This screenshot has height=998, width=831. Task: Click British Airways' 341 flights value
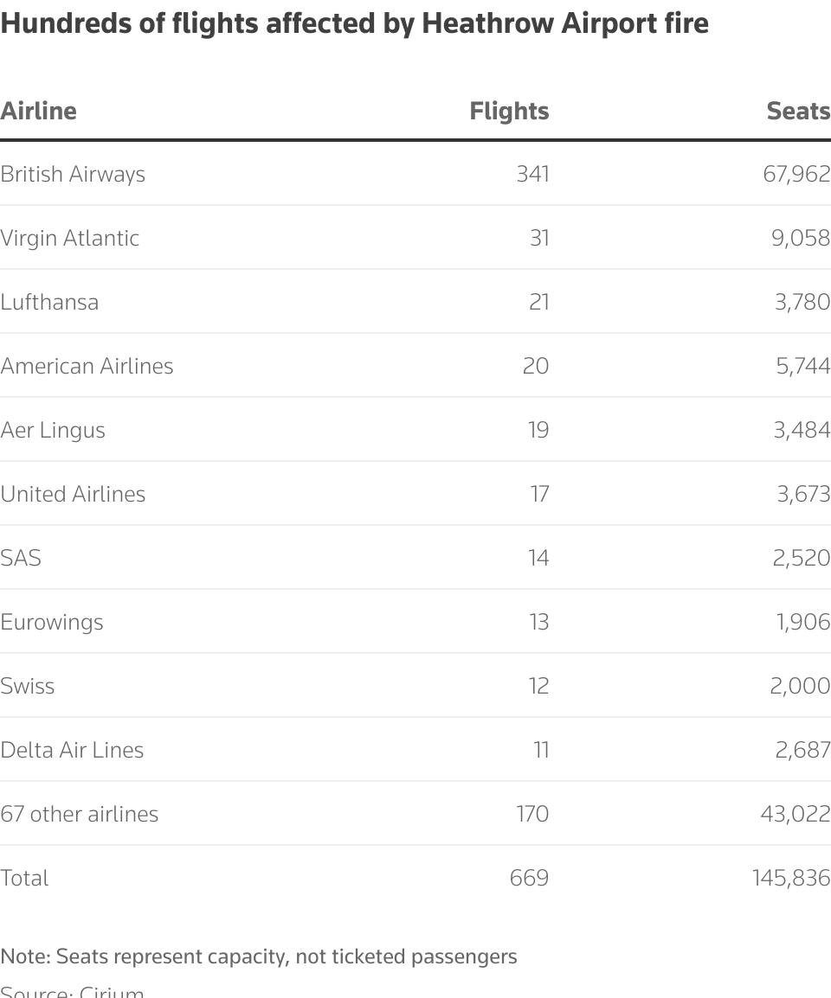(x=532, y=174)
